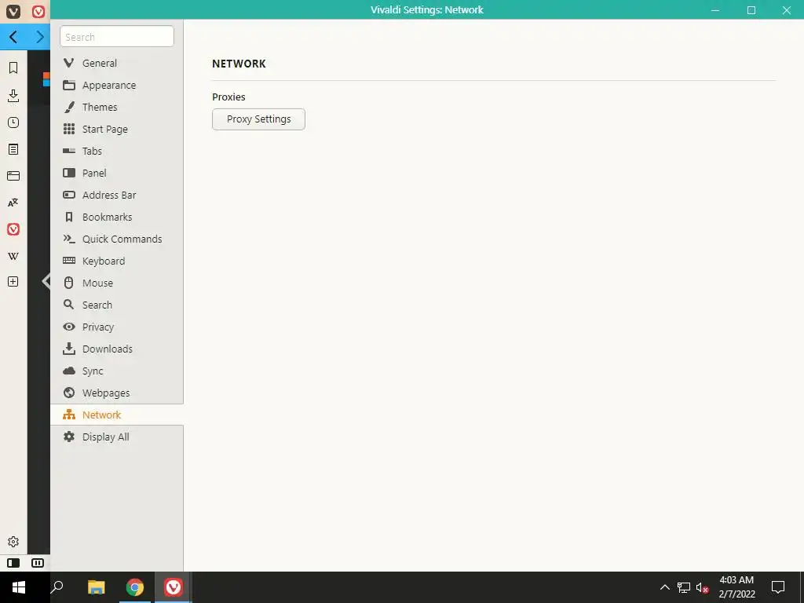Open General settings section
The width and height of the screenshot is (804, 603).
click(x=117, y=63)
